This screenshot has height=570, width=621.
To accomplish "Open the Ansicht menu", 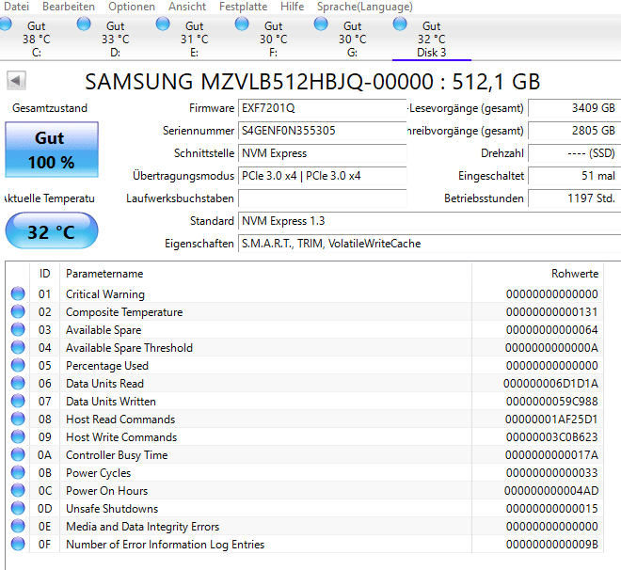I will coord(187,7).
